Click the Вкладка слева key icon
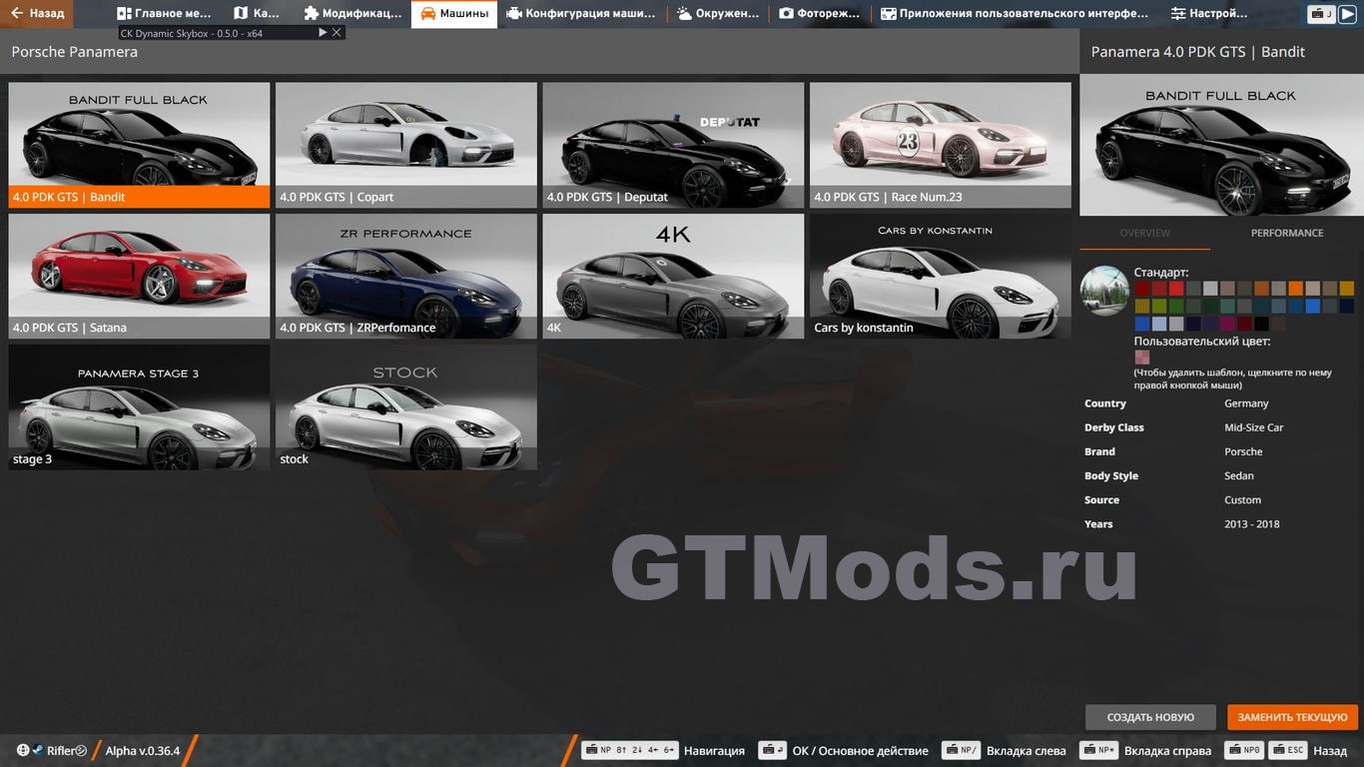 [x=961, y=750]
